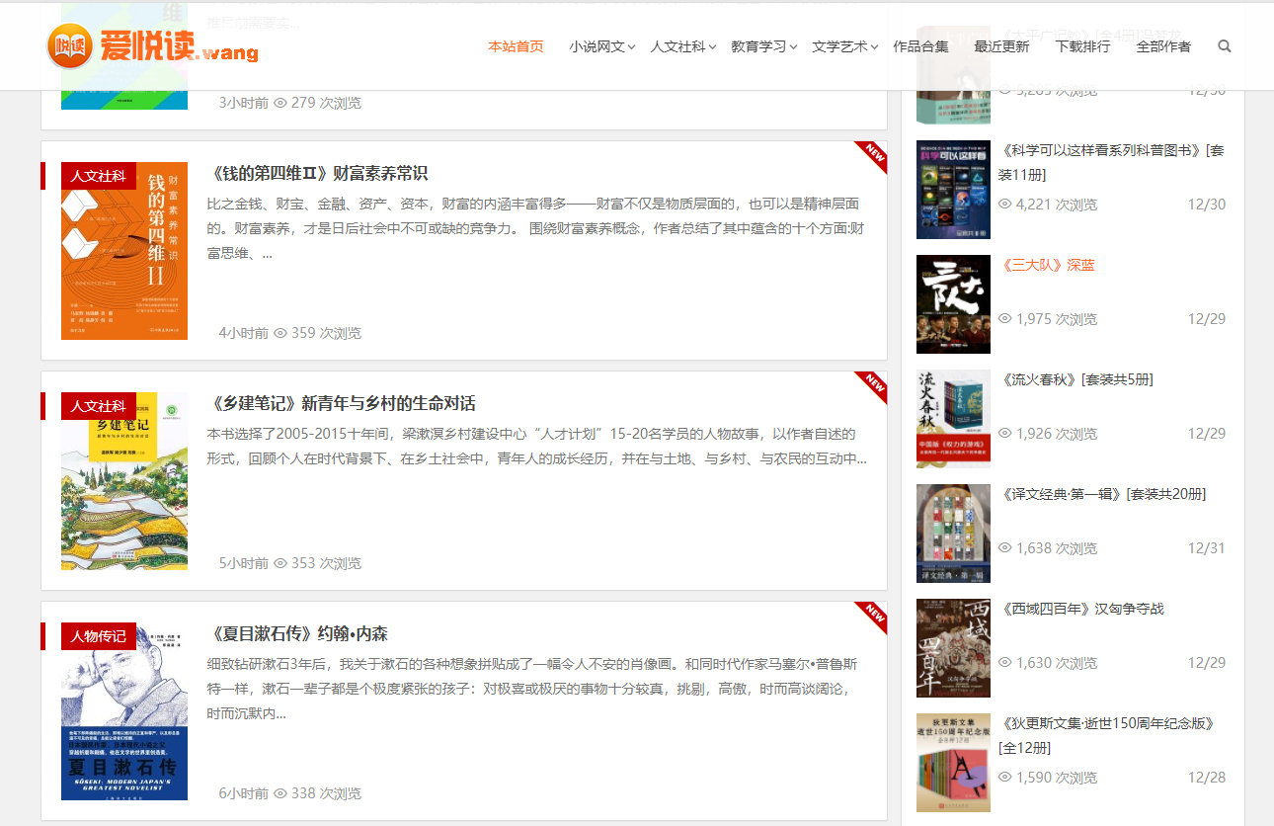Click the 338 次浏览 view count
This screenshot has width=1274, height=826.
pos(326,793)
